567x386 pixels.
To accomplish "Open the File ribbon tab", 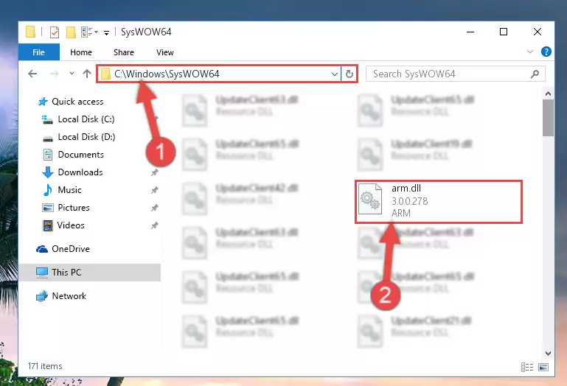I will (x=38, y=52).
